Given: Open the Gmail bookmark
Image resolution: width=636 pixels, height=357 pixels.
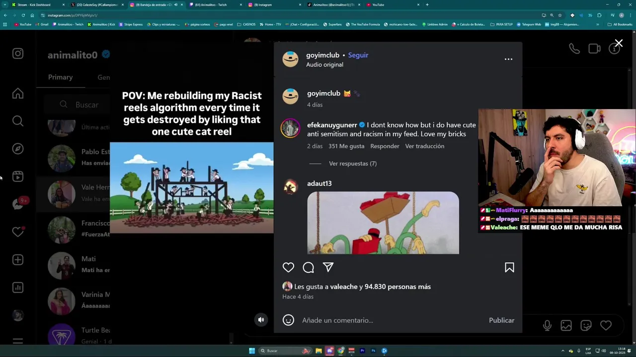Looking at the screenshot, I should (42, 24).
